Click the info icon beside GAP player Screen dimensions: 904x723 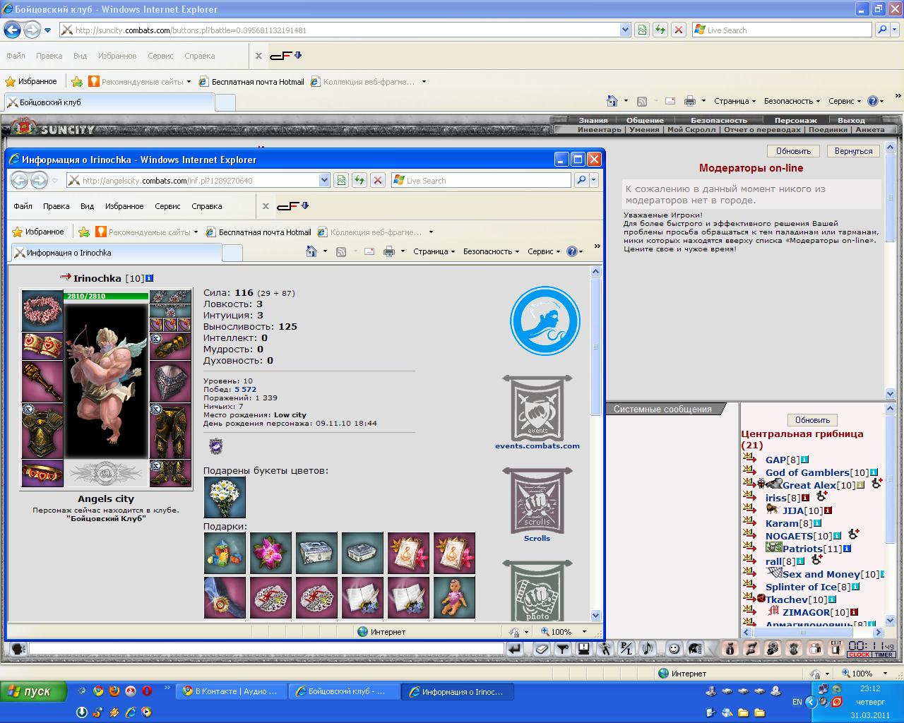click(x=804, y=460)
